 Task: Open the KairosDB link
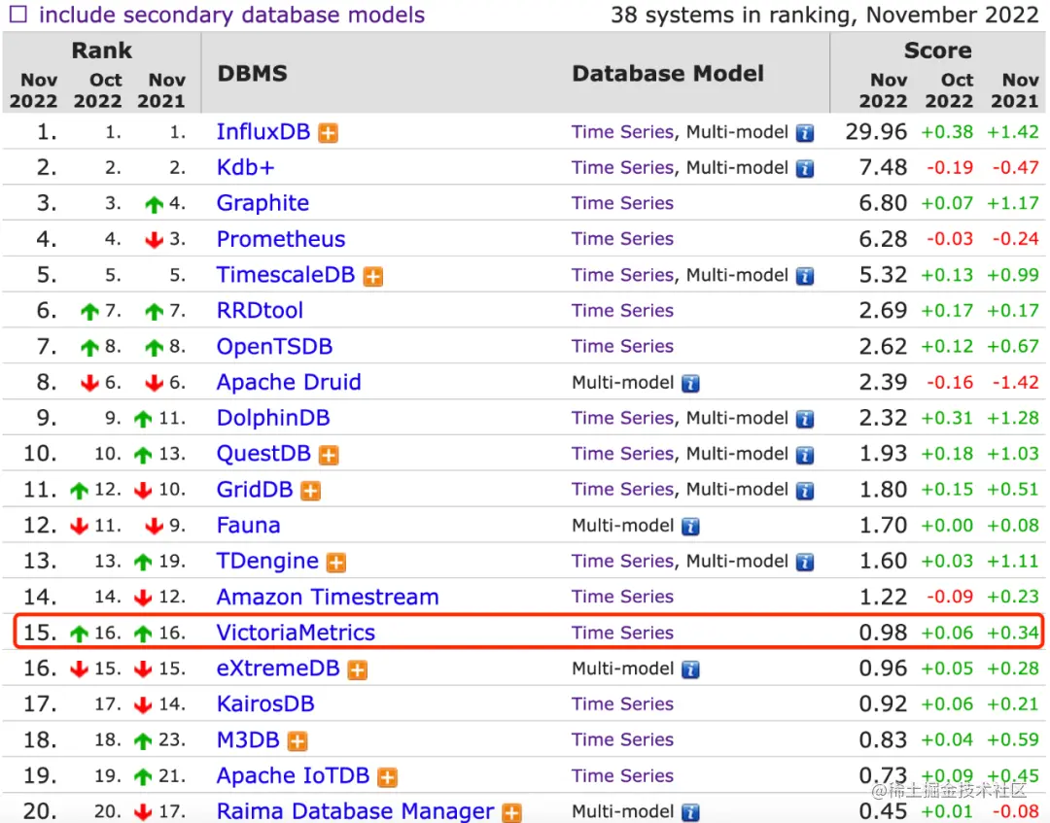tap(265, 704)
